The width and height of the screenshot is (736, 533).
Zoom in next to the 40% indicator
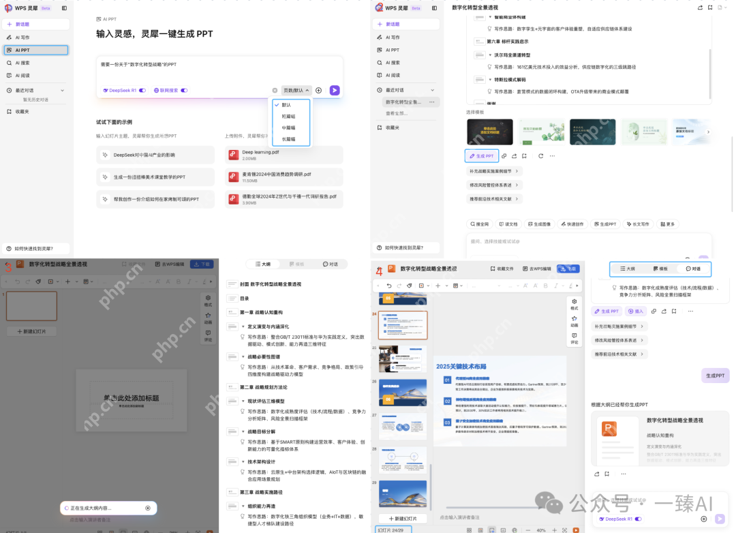click(x=554, y=530)
